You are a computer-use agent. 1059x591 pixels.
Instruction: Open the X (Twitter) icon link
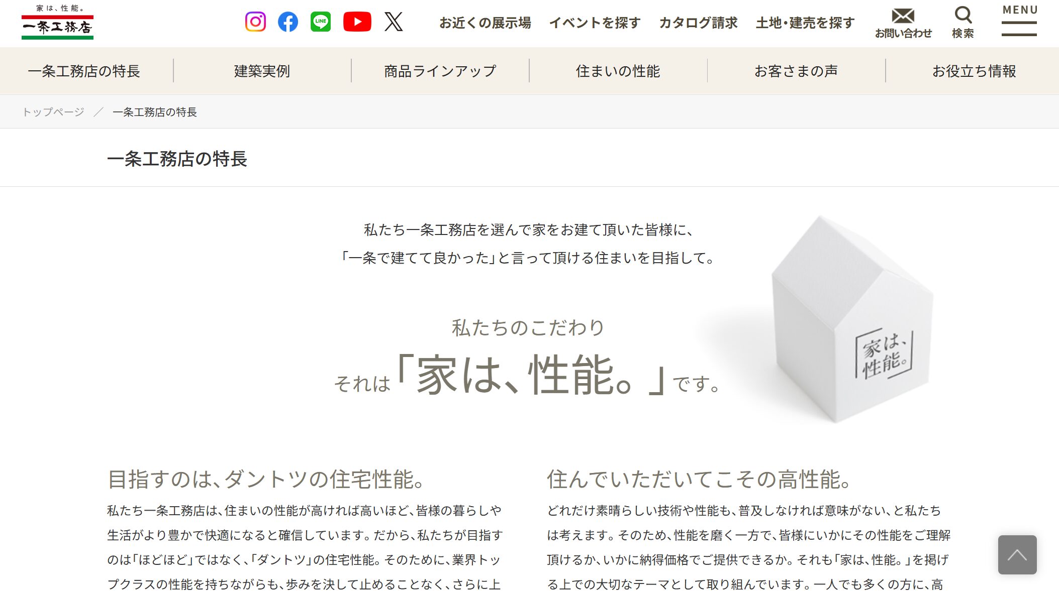coord(394,22)
